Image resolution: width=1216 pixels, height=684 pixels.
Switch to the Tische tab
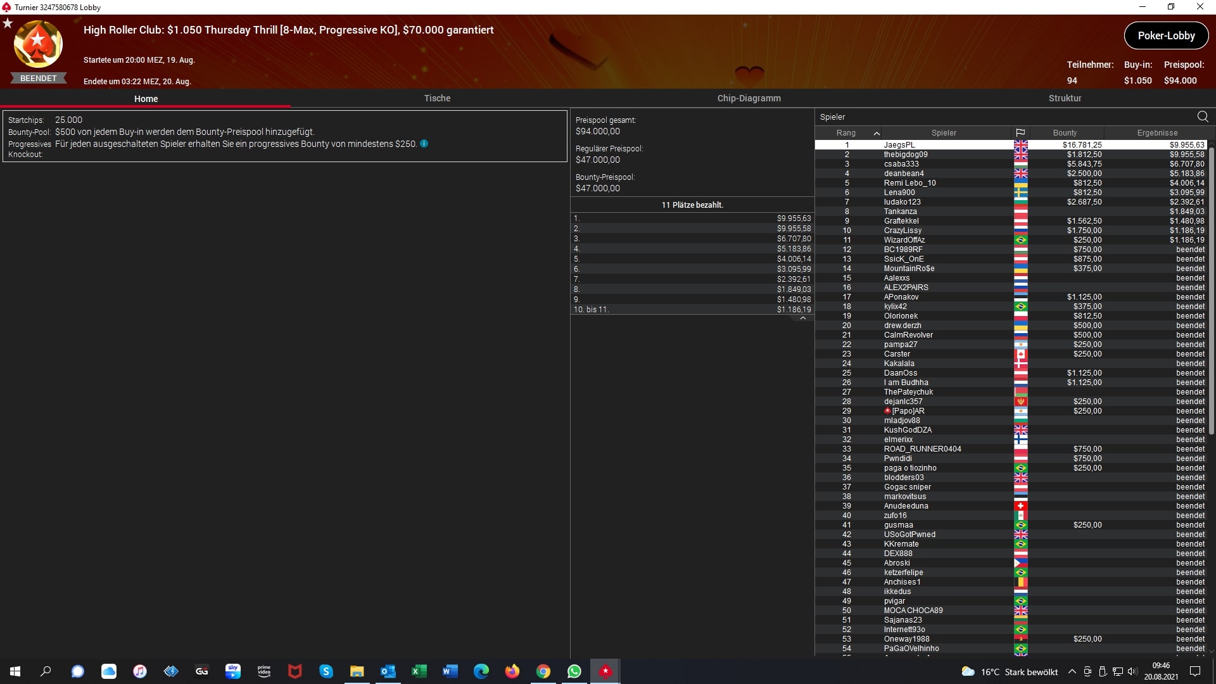[x=437, y=98]
